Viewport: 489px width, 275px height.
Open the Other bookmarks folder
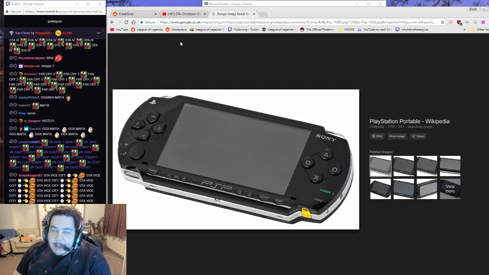pyautogui.click(x=479, y=29)
